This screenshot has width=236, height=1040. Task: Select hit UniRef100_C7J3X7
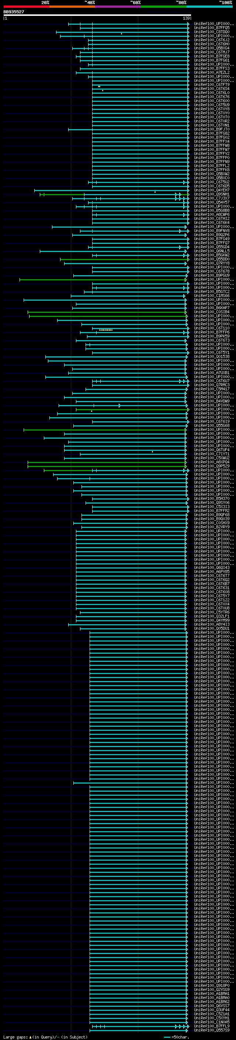212,198
